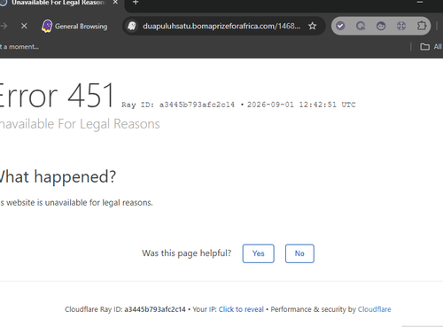The width and height of the screenshot is (443, 327).
Task: Click the Ray ID text beside Error 451
Action: click(178, 105)
